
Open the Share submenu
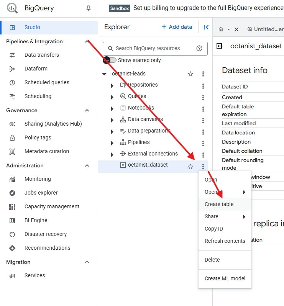[x=225, y=217]
